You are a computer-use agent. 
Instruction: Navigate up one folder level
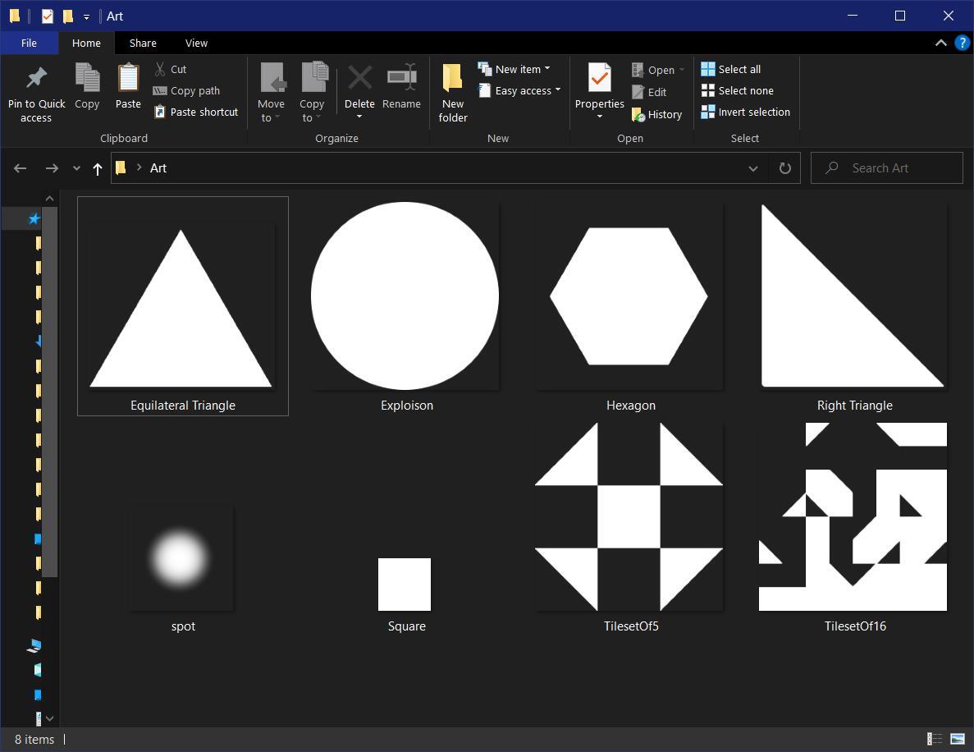(98, 168)
